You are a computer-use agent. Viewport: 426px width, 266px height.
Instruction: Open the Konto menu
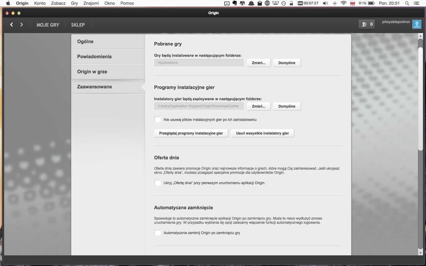(x=40, y=3)
